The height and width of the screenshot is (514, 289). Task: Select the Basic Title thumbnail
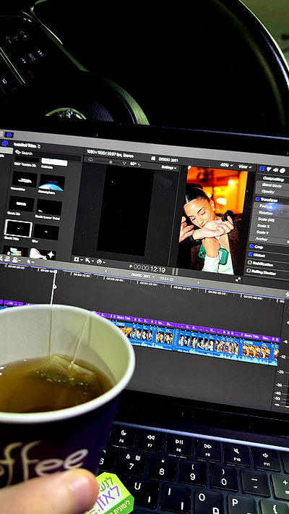coord(18,229)
